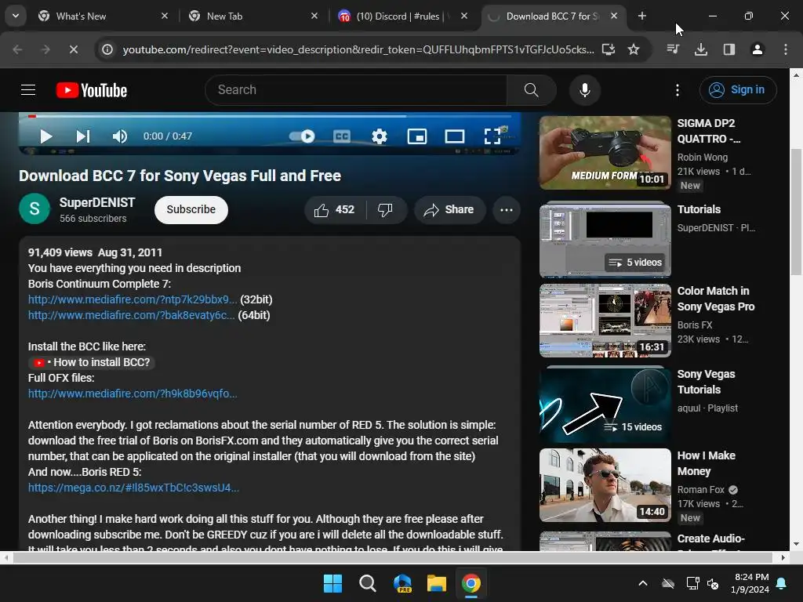The height and width of the screenshot is (602, 803).
Task: Open SuperDENIST channel name link
Action: pyautogui.click(x=97, y=203)
